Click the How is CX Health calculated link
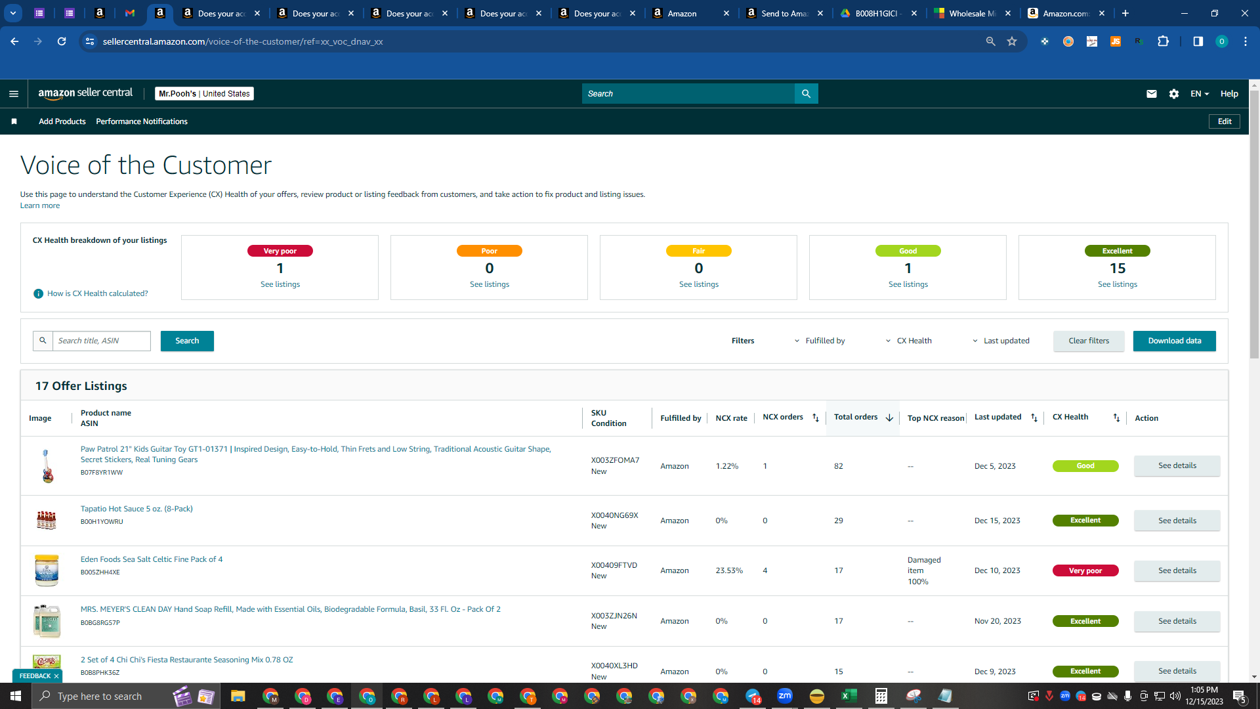 click(97, 293)
